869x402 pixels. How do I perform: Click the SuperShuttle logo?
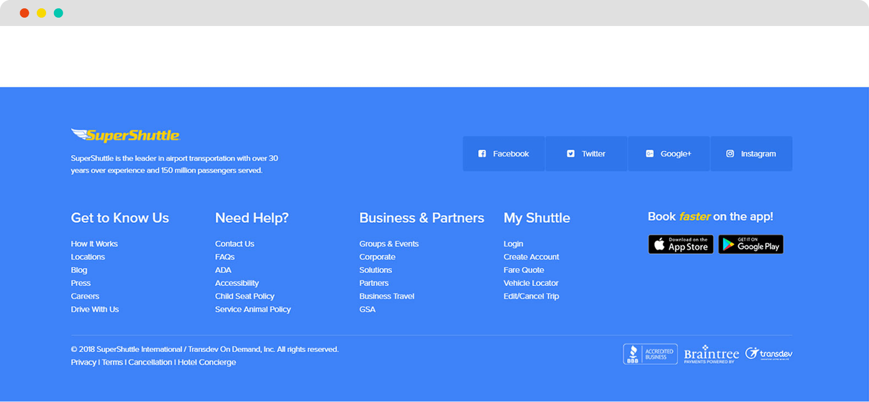click(126, 135)
